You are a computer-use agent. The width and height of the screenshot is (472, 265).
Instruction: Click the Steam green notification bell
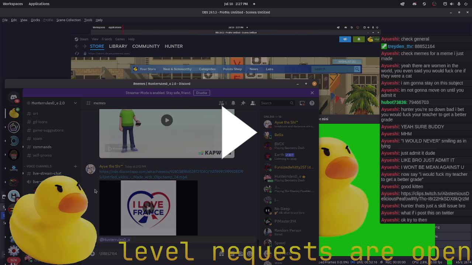pyautogui.click(x=359, y=39)
